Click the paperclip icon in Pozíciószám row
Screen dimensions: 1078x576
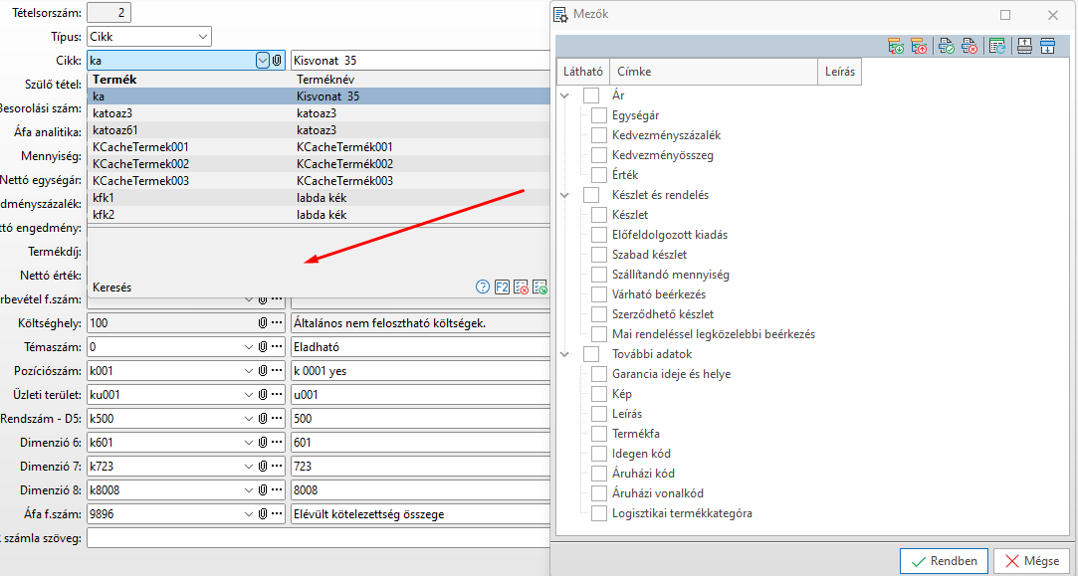[x=263, y=371]
